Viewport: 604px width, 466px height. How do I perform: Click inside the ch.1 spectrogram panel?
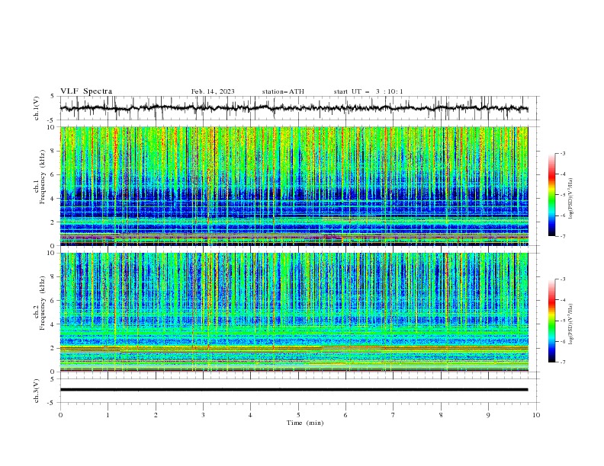[x=294, y=186]
